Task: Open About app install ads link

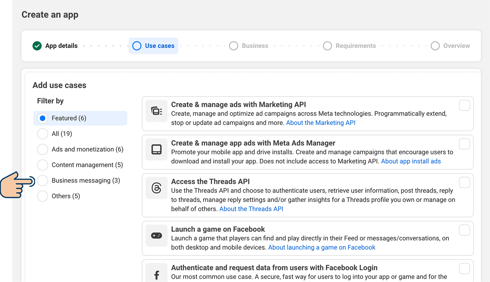Action: coord(411,161)
